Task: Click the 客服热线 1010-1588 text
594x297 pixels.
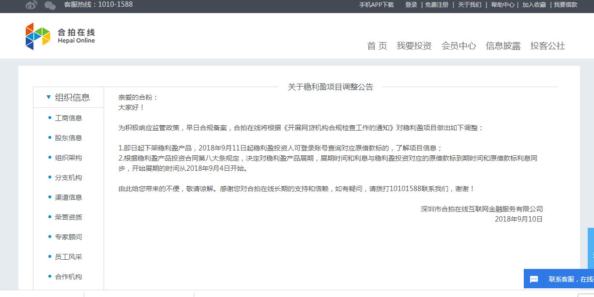Action: (x=98, y=5)
